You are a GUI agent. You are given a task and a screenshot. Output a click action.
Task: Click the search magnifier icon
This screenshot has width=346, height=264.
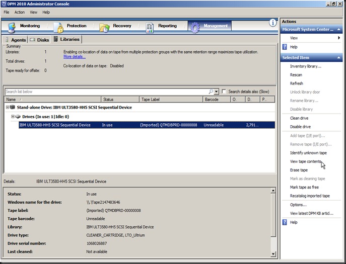click(211, 92)
